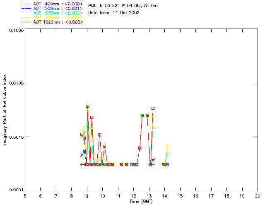Viewport: 265px width, 212px height.
Task: Click the "Imaginary Part of Refractive index" axis label
Action: [x=5, y=110]
